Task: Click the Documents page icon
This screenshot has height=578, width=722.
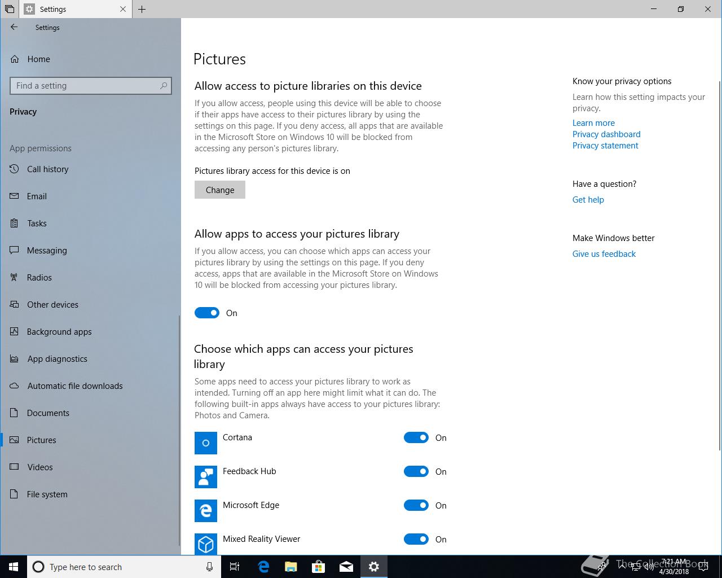Action: pyautogui.click(x=15, y=413)
